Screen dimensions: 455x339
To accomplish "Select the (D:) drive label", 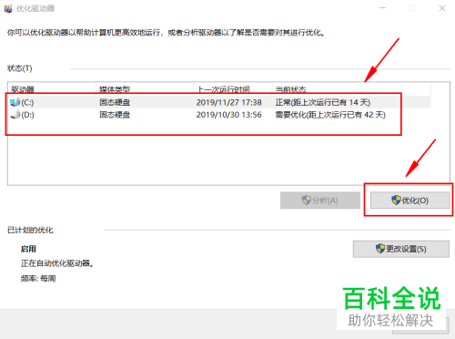I will tap(27, 115).
